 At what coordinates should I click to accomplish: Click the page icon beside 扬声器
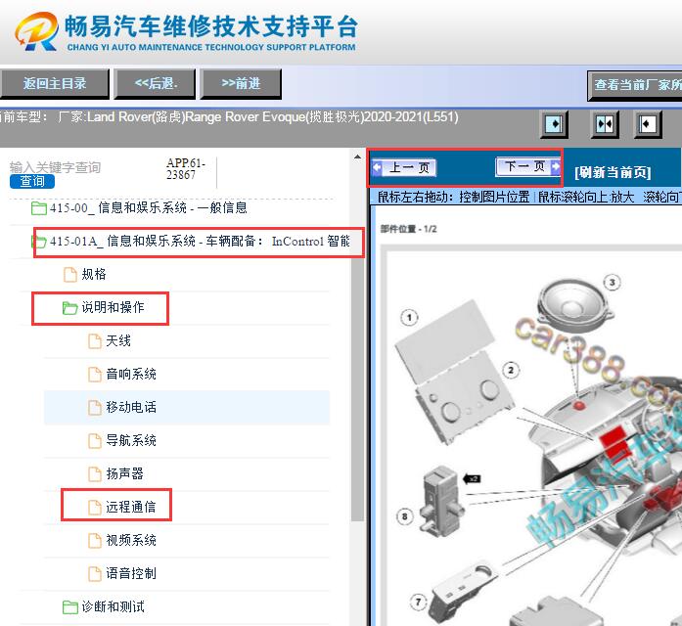tap(95, 474)
